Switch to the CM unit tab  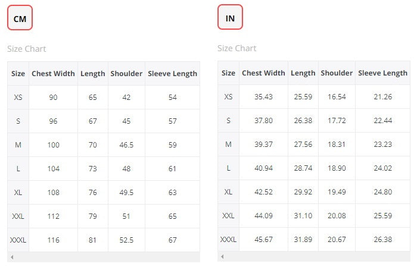pos(20,18)
